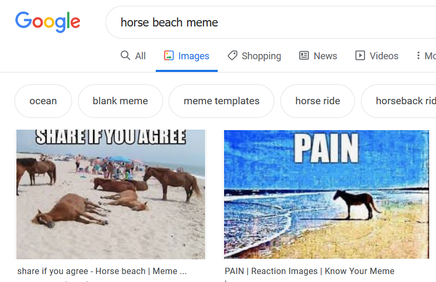Click the 'horse beach meme' search box
The height and width of the screenshot is (282, 436).
[x=271, y=22]
